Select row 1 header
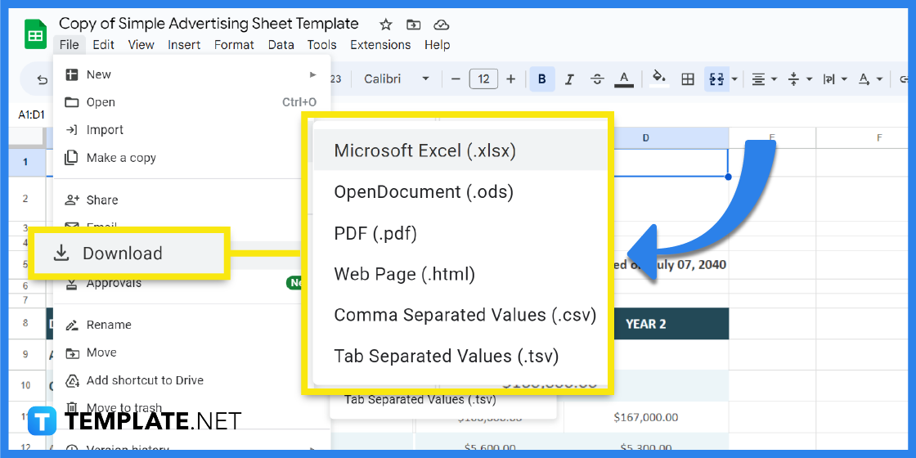Screen dimensions: 916x458 (x=25, y=162)
